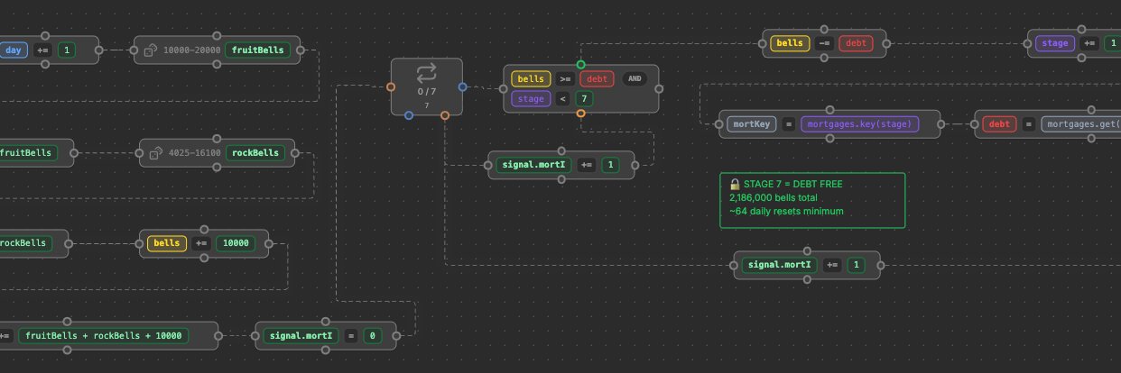The height and width of the screenshot is (373, 1121).
Task: Open the += operator before the 10000 value
Action: click(x=202, y=243)
